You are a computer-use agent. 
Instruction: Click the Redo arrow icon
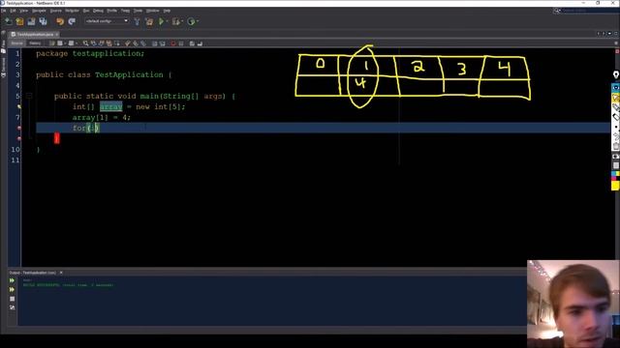click(x=72, y=21)
